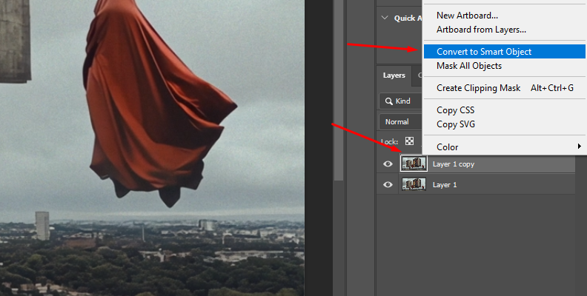Switch to the Layers tab
This screenshot has height=296, width=587.
tap(394, 75)
